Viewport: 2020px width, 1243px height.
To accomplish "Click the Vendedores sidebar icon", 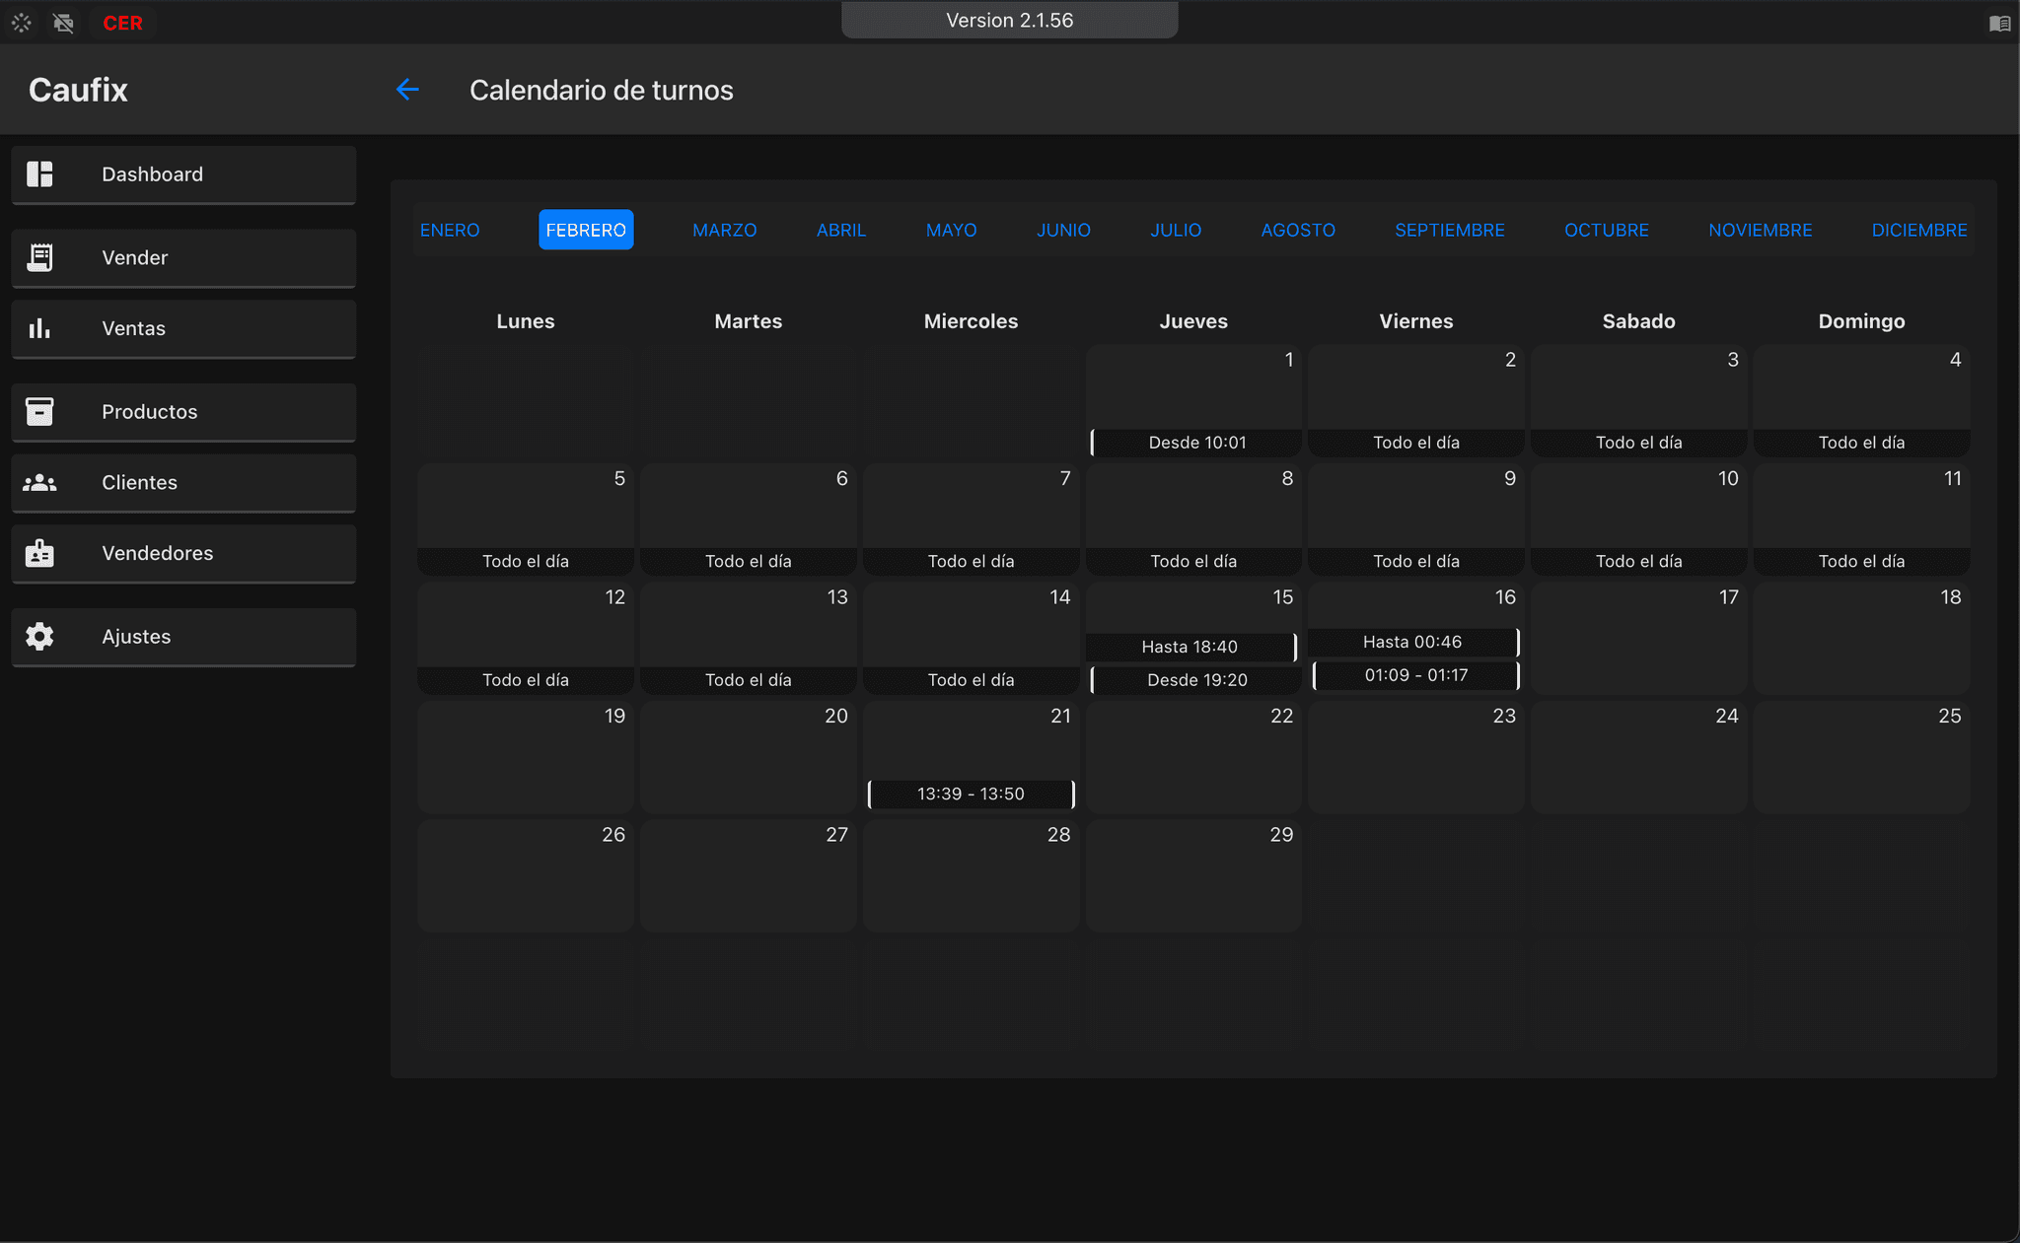I will (x=40, y=552).
